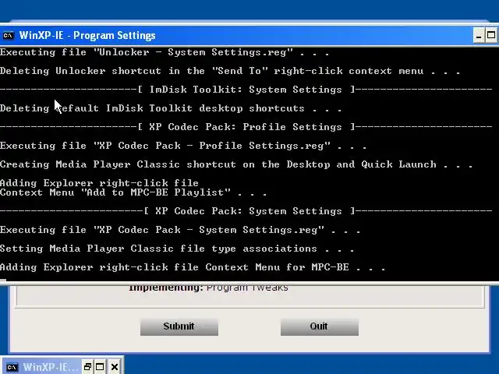Click line 'Executing file "Unlocker - System Settings.reg"'
The height and width of the screenshot is (374, 499).
point(165,52)
